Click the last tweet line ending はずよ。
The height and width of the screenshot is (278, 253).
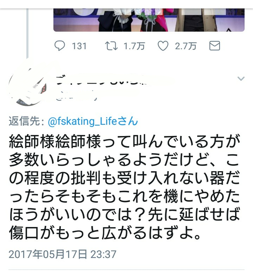(x=105, y=232)
